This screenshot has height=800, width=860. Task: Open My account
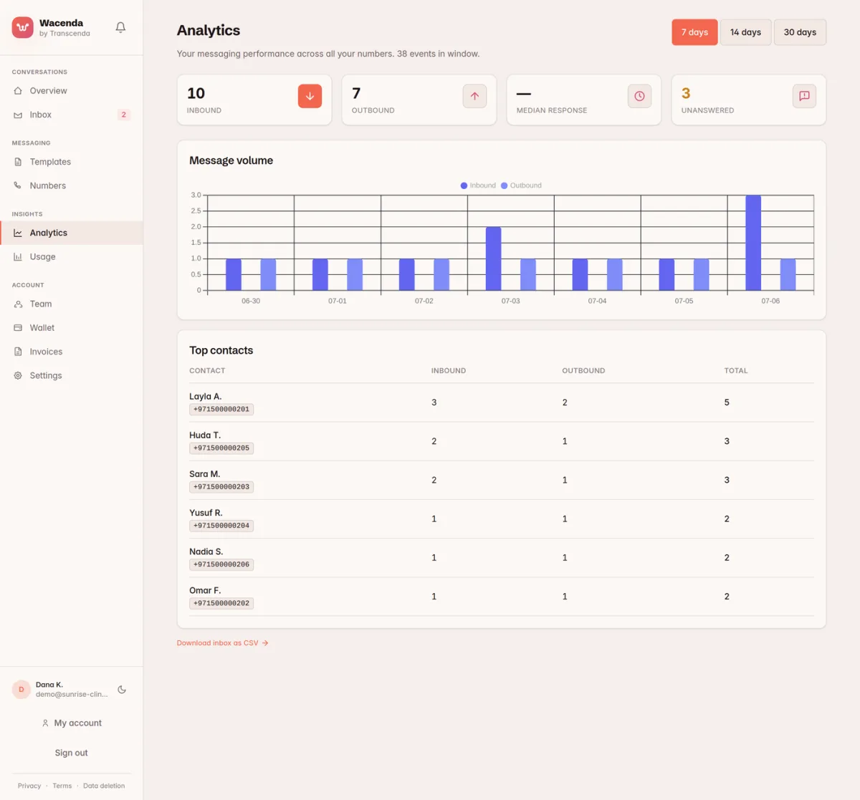pos(72,723)
